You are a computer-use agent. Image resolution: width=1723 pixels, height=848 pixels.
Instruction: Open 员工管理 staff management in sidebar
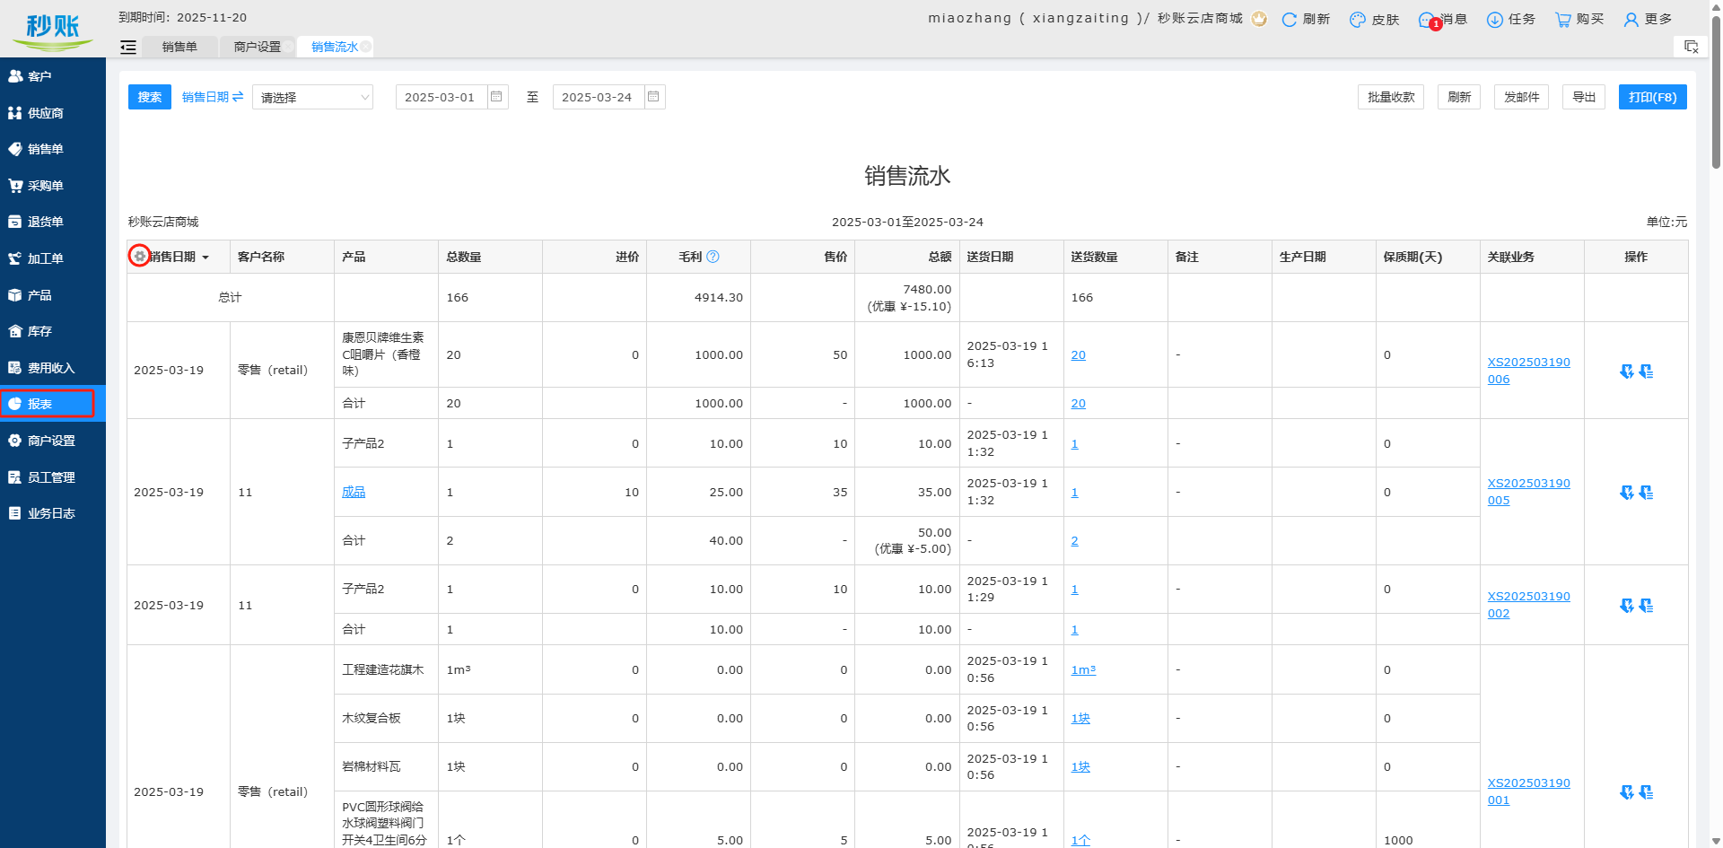52,477
